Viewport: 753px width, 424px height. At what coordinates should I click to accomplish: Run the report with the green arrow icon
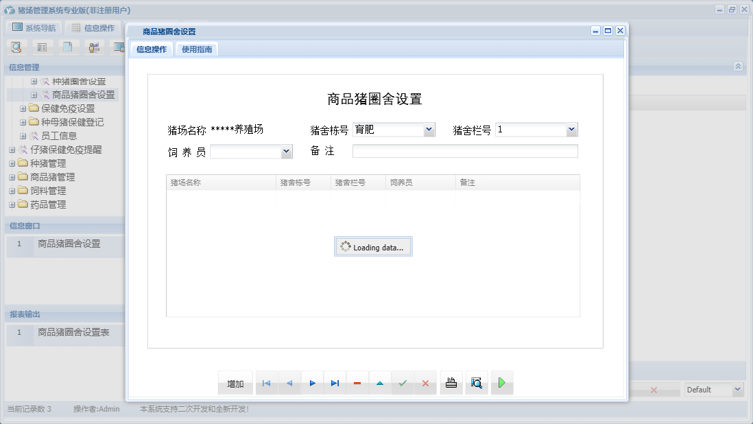point(501,383)
